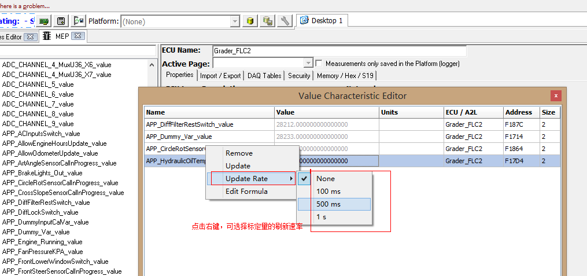Image resolution: width=587 pixels, height=276 pixels.
Task: Click the single yellow database cylinder icon
Action: (x=250, y=21)
